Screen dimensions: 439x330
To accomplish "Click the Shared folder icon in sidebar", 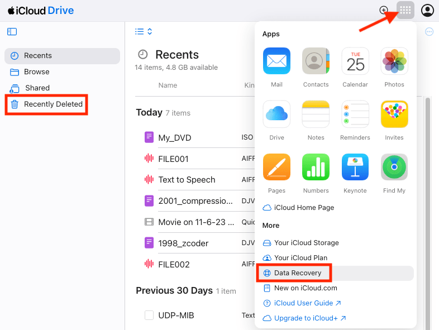I will [15, 88].
